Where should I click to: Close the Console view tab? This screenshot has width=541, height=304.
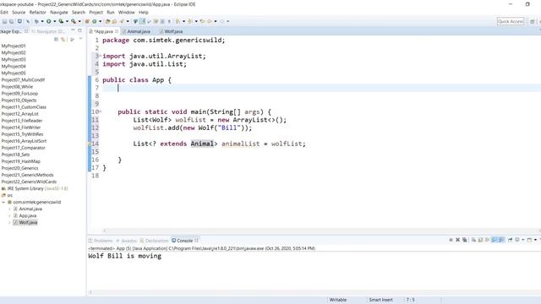coord(196,241)
